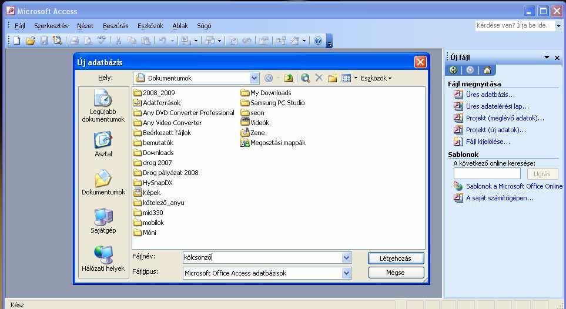Viewport: 566px width, 309px height.
Task: Click A saját számítógépen link
Action: click(500, 198)
